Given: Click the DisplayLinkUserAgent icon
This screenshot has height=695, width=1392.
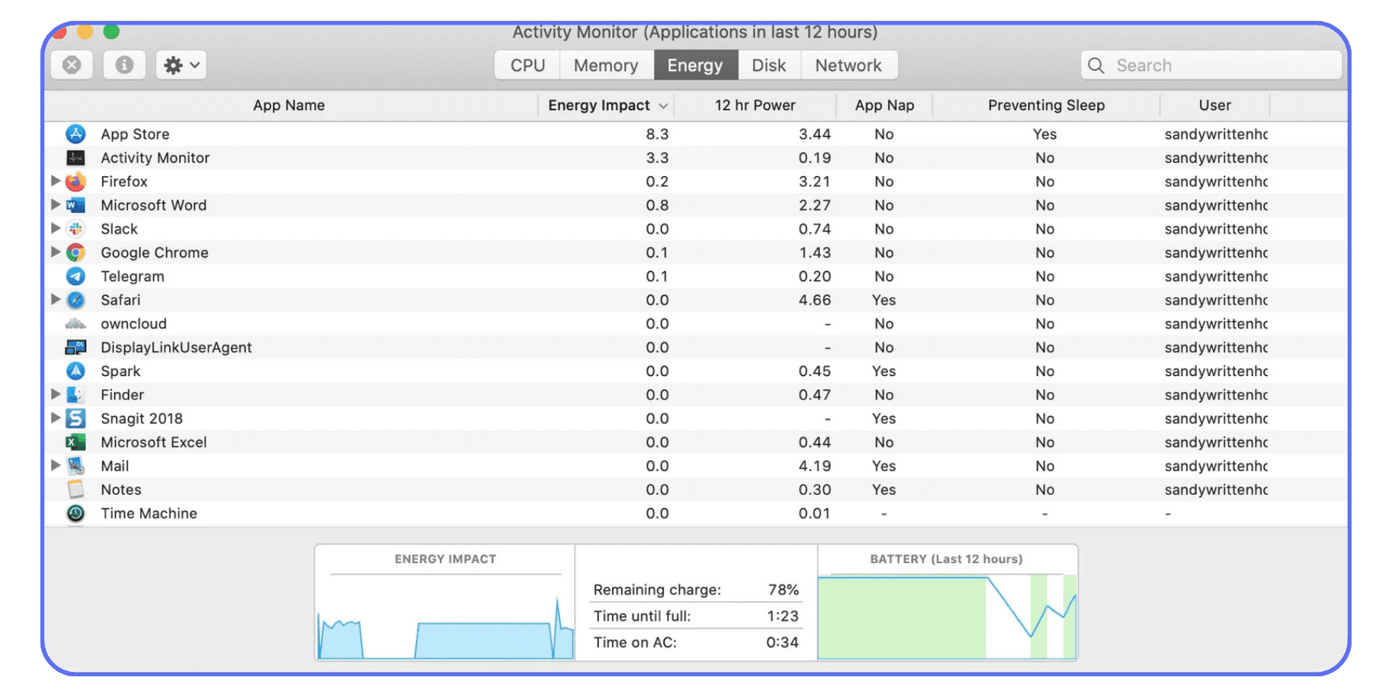Looking at the screenshot, I should 75,347.
